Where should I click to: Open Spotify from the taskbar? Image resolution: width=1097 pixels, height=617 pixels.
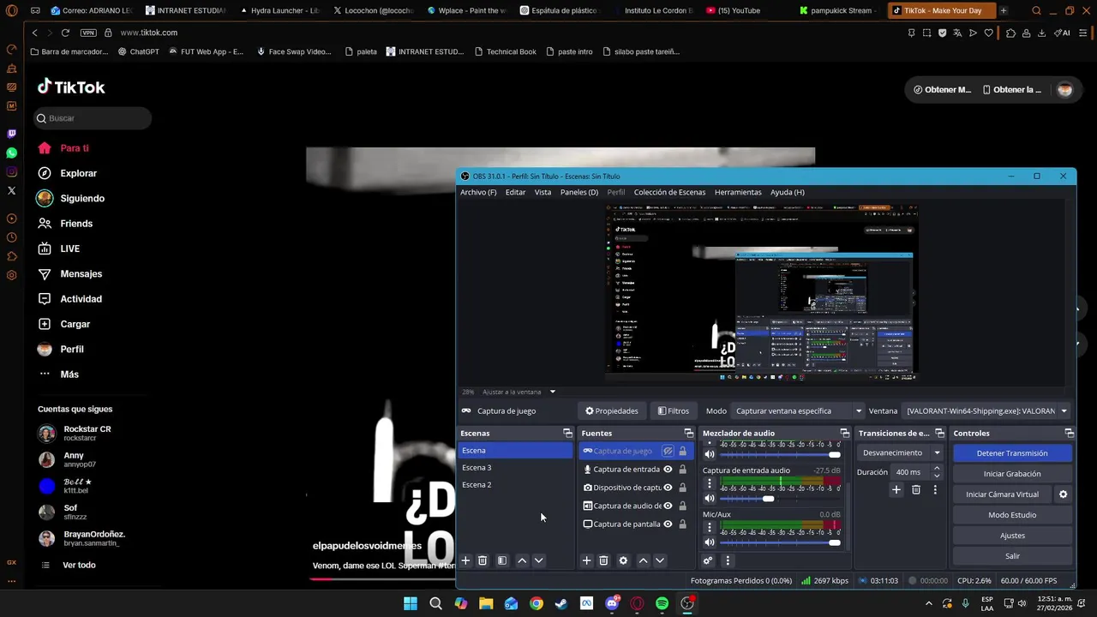click(662, 603)
